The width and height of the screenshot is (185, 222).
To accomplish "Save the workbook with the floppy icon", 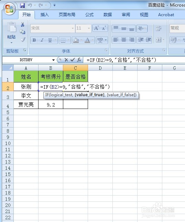I will point(22,5).
